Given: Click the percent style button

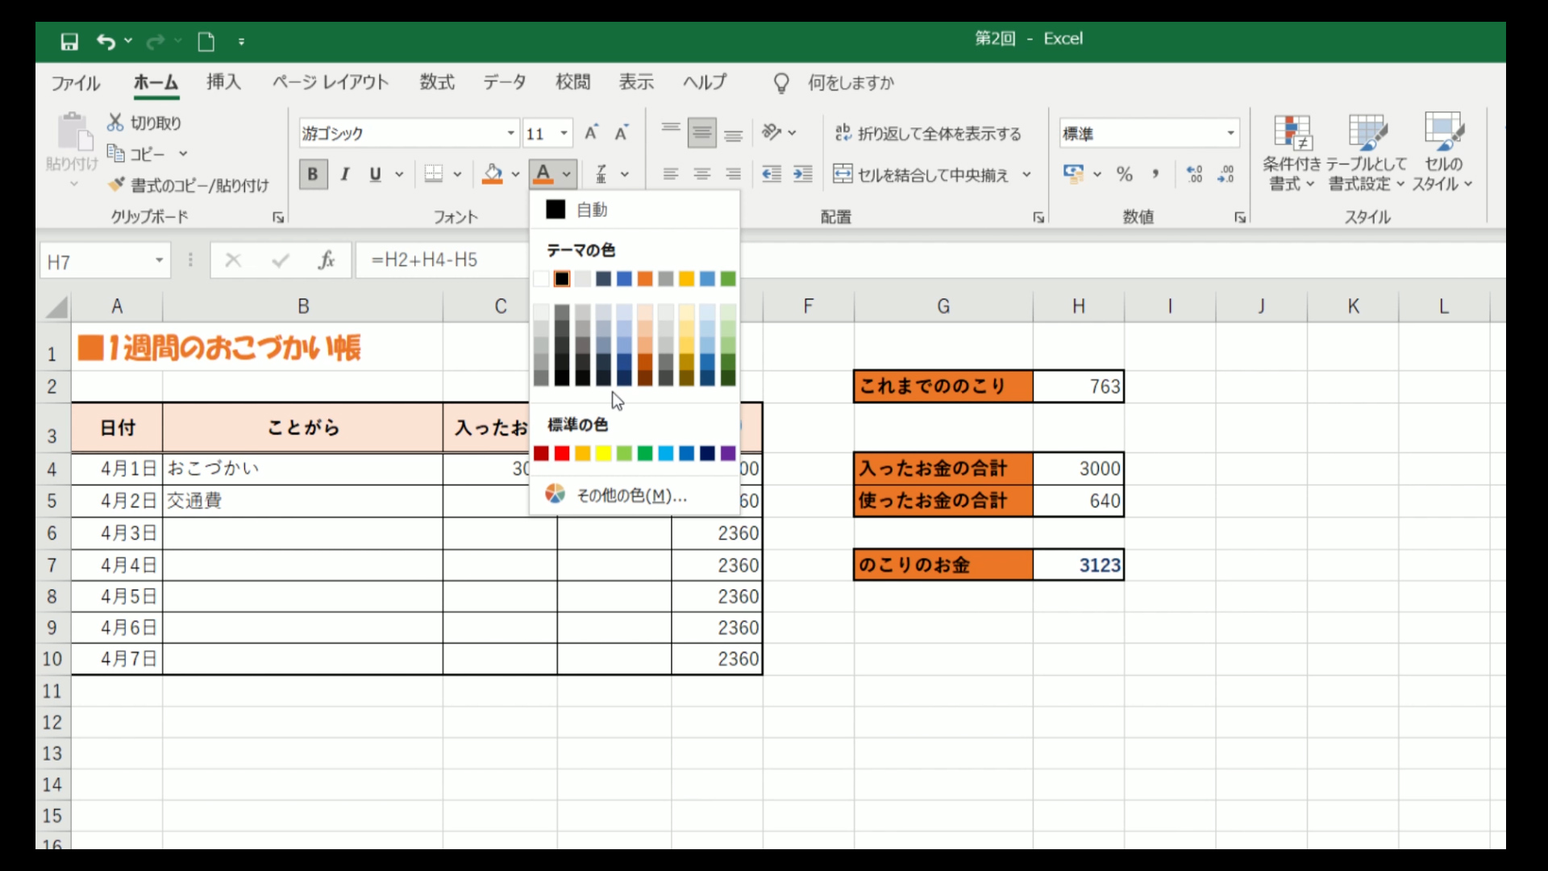Looking at the screenshot, I should click(x=1125, y=173).
